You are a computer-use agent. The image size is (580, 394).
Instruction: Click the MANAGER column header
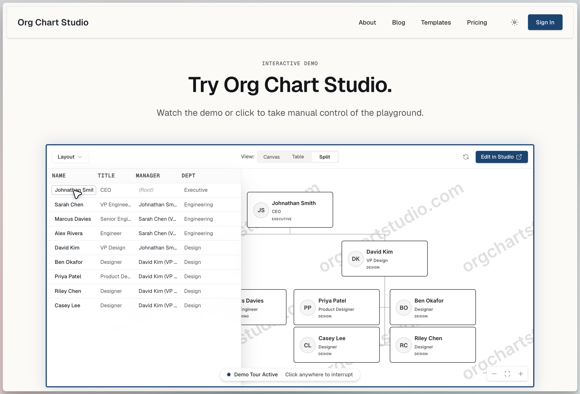click(148, 176)
